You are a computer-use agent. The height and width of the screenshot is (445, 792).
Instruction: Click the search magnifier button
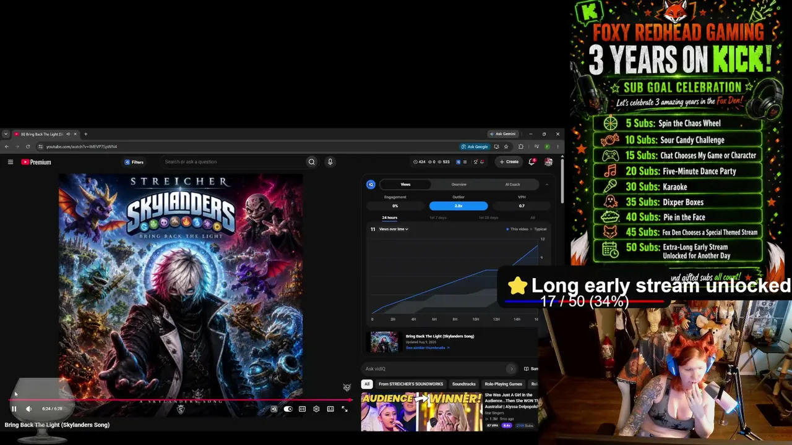pyautogui.click(x=312, y=162)
